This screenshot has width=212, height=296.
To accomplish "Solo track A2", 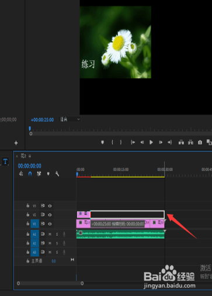I will 57,243.
